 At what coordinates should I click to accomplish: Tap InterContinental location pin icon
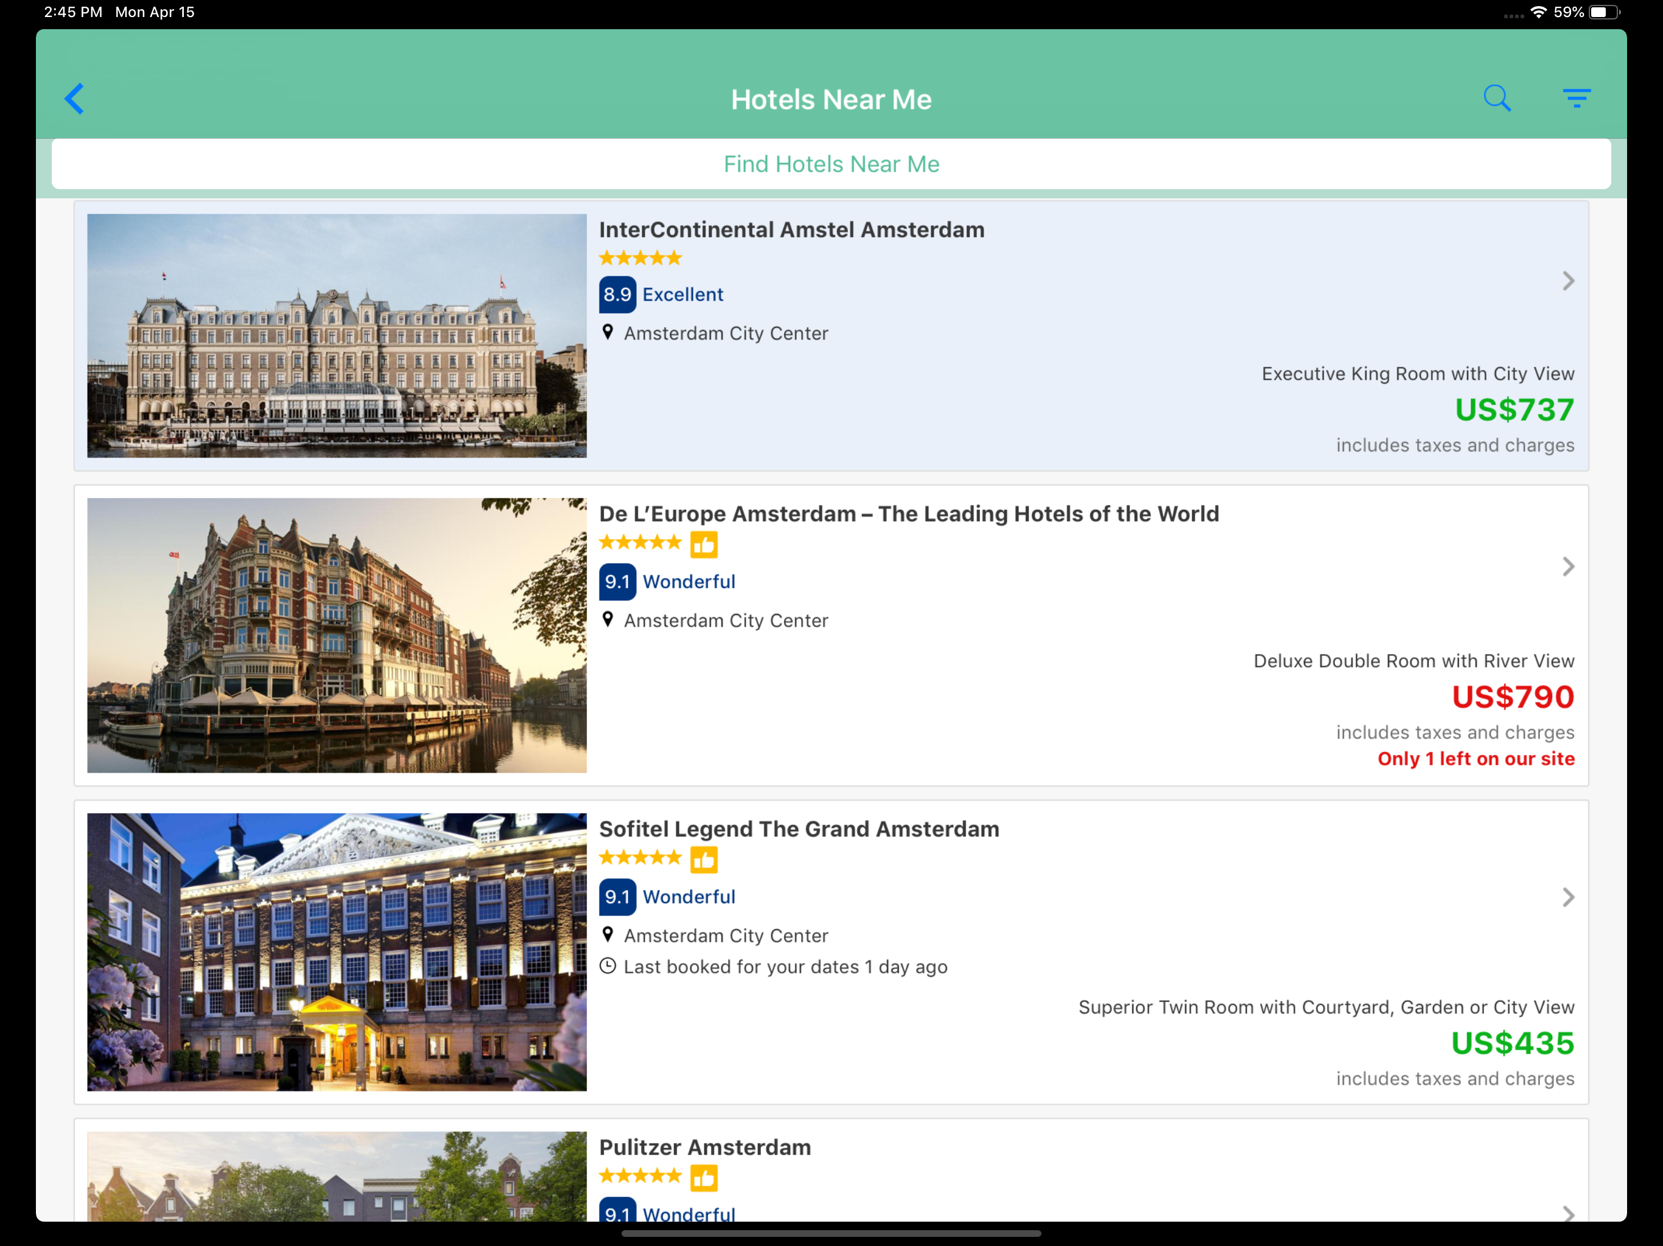pyautogui.click(x=607, y=332)
